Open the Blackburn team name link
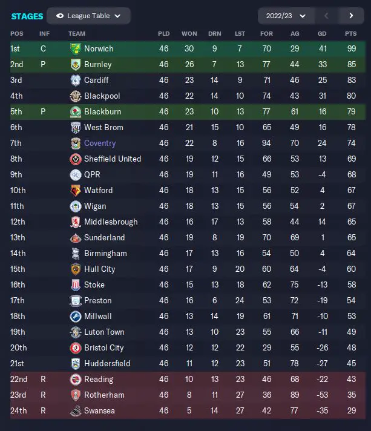The image size is (371, 431). point(102,111)
